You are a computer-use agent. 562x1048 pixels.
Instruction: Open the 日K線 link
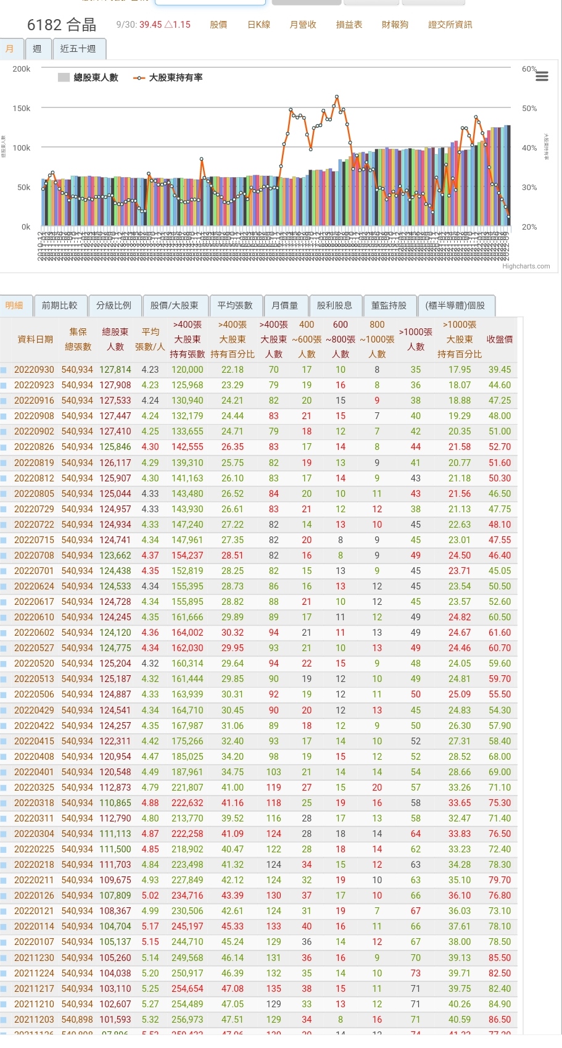pyautogui.click(x=258, y=25)
